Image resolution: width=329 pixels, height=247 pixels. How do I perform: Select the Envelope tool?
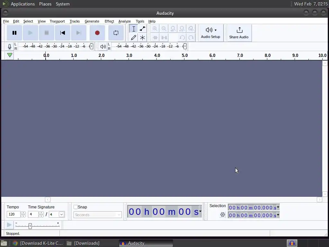coord(142,29)
